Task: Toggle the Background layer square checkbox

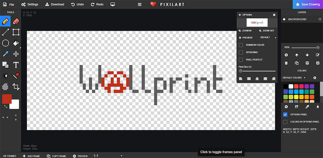Action: click(320, 19)
